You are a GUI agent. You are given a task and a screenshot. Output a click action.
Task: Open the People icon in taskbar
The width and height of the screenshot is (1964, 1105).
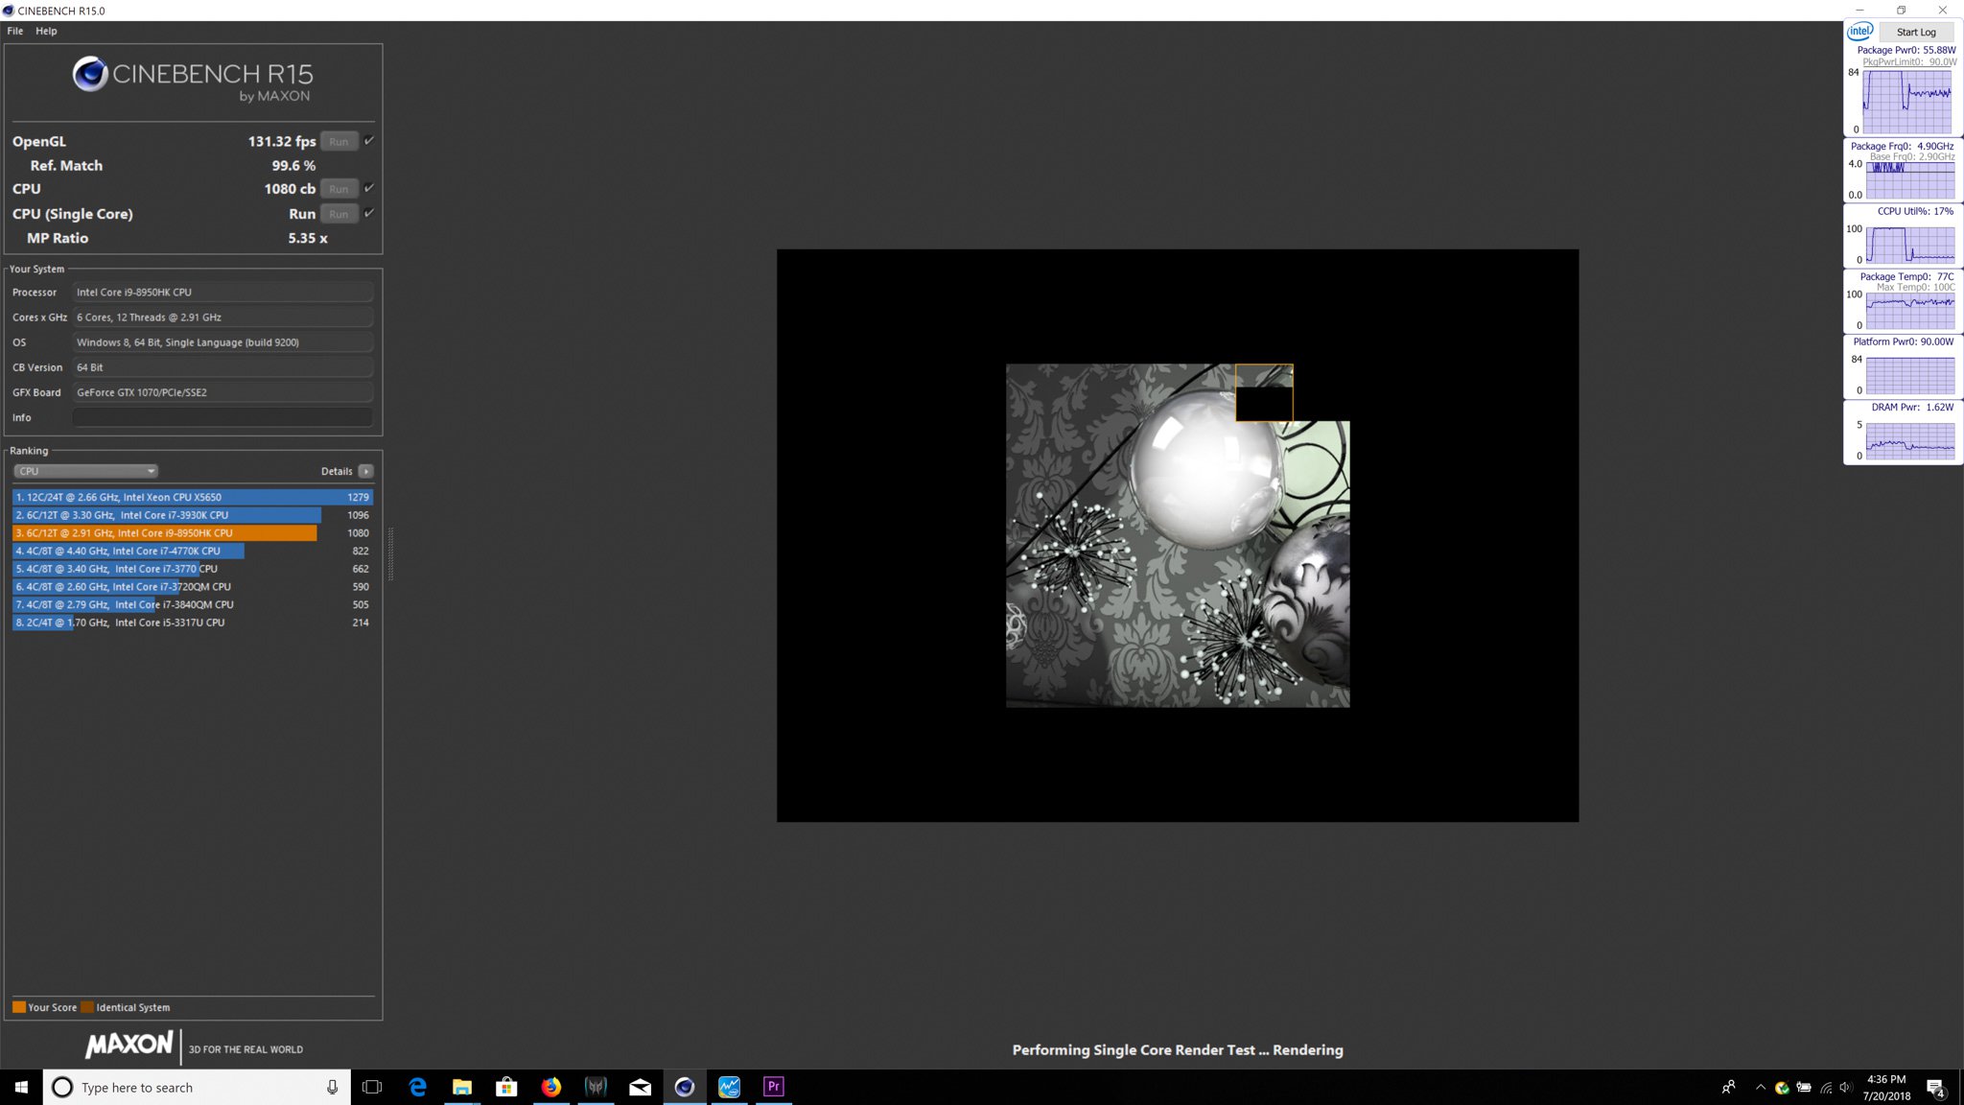pos(1728,1087)
